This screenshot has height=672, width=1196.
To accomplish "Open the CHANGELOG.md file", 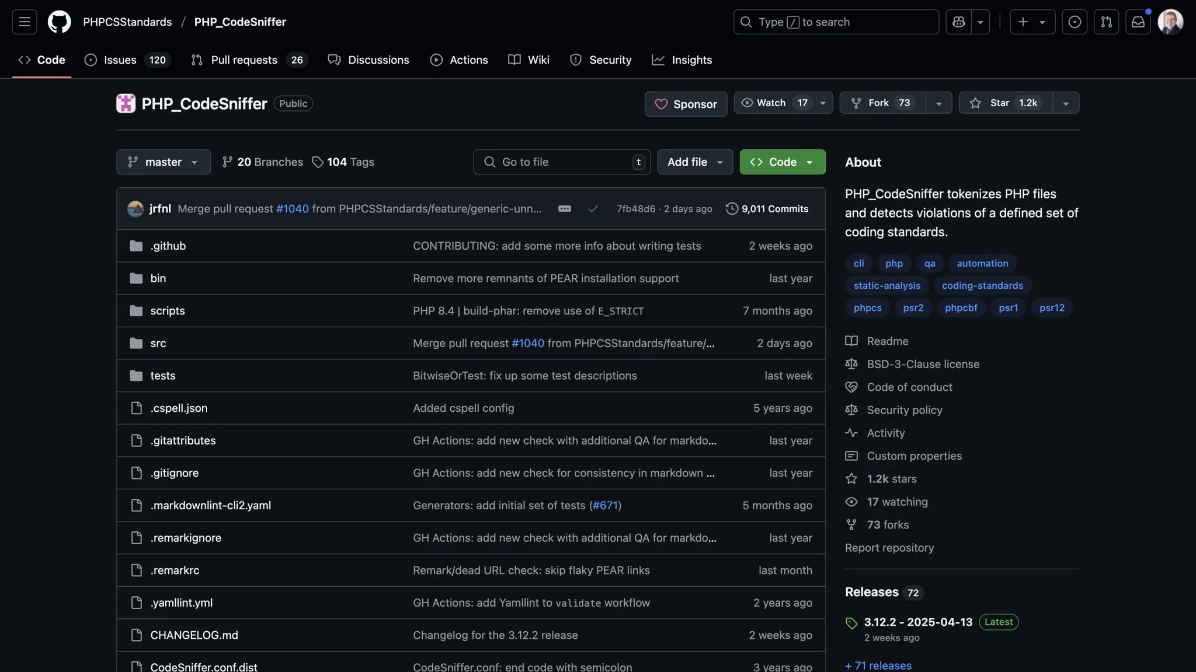I will 194,635.
